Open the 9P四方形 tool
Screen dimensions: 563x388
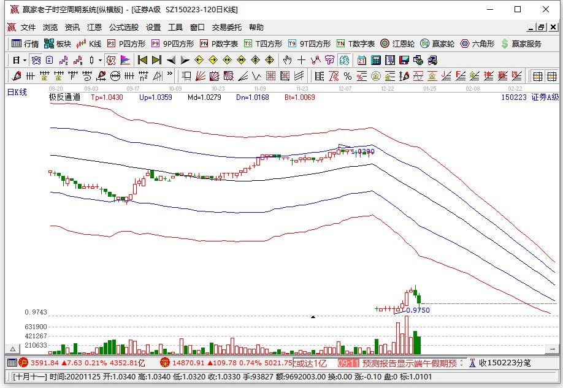(x=172, y=44)
